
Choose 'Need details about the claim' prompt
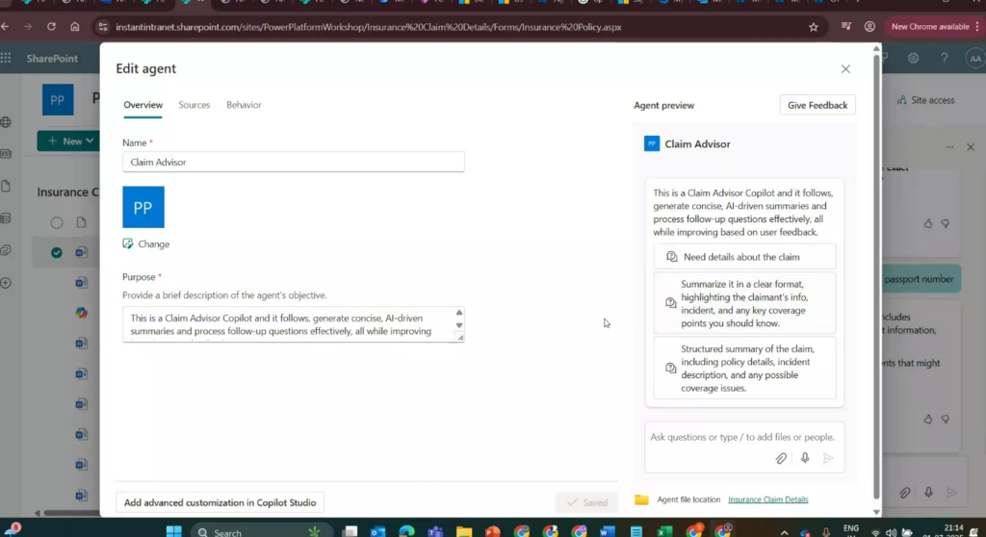(744, 257)
